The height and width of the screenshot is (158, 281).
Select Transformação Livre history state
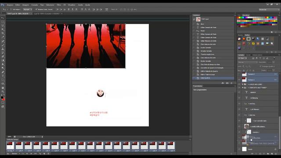point(213,54)
